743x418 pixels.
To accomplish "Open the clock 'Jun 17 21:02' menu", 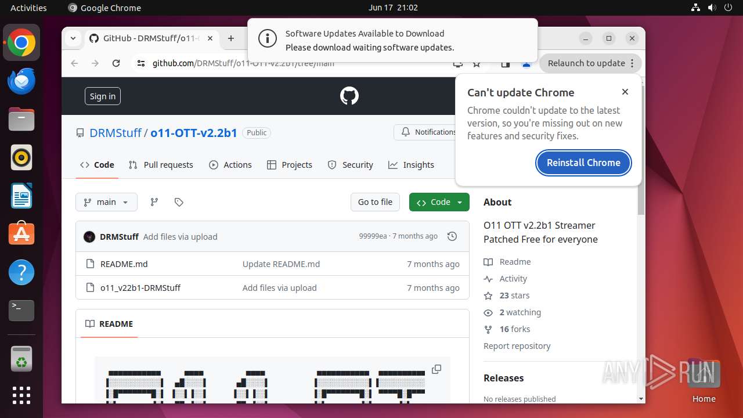I will coord(393,8).
